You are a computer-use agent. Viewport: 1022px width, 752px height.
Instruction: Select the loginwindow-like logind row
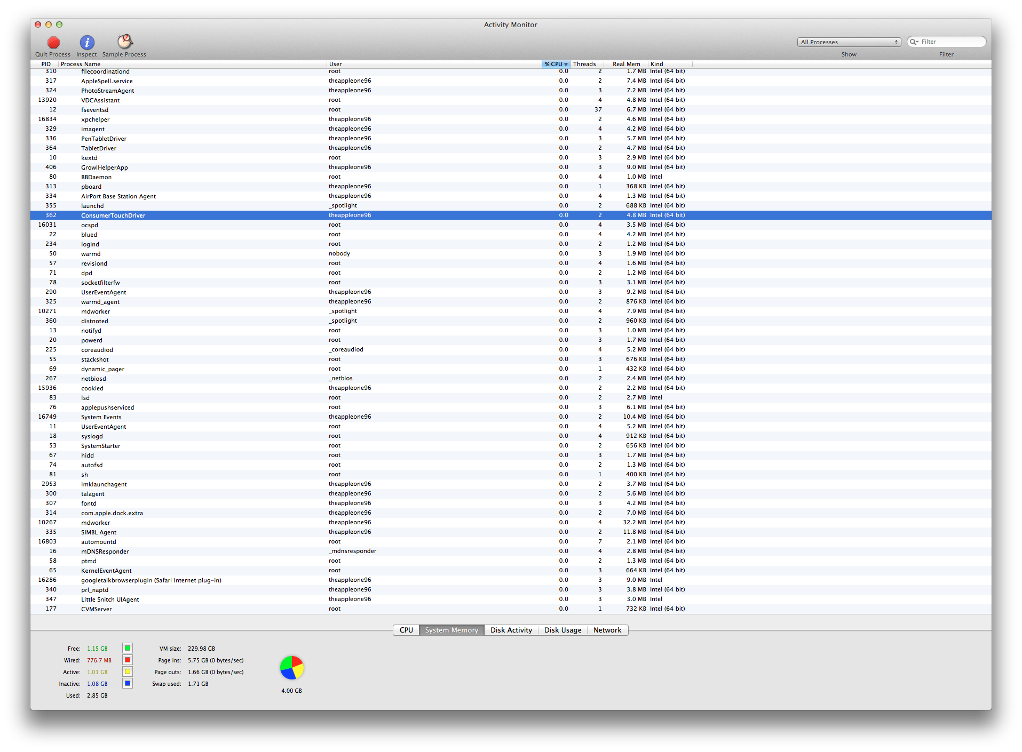pos(511,244)
